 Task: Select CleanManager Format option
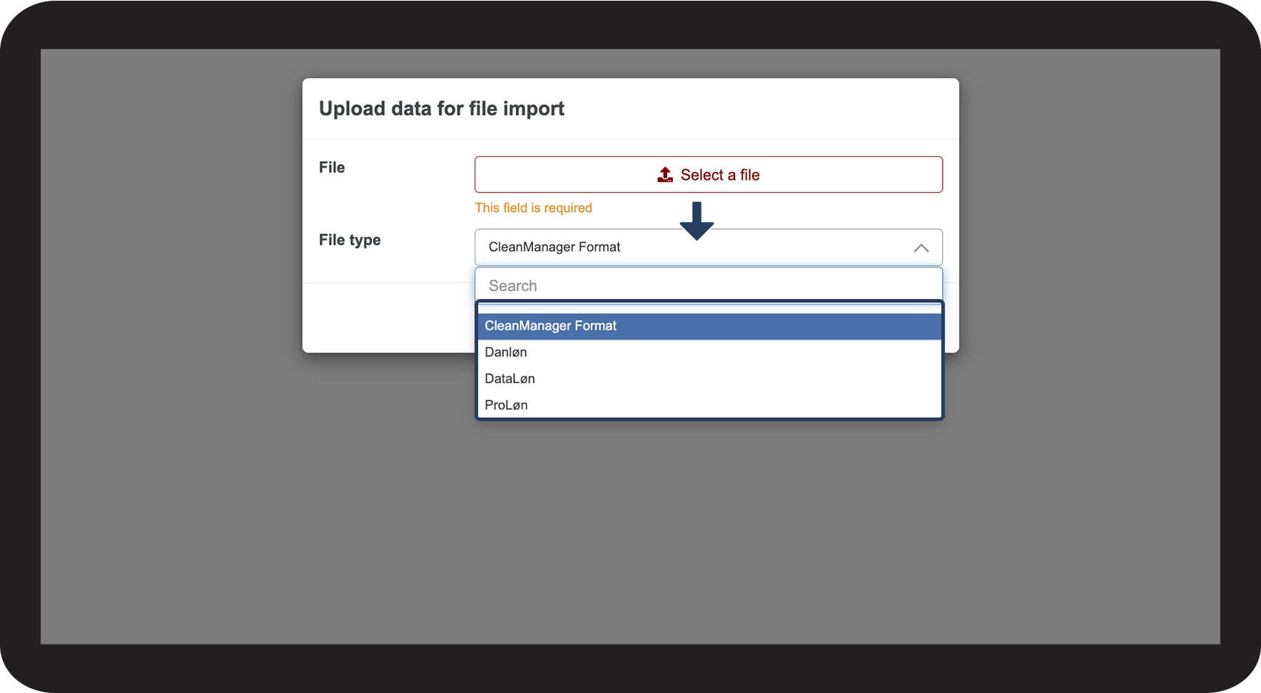tap(710, 326)
